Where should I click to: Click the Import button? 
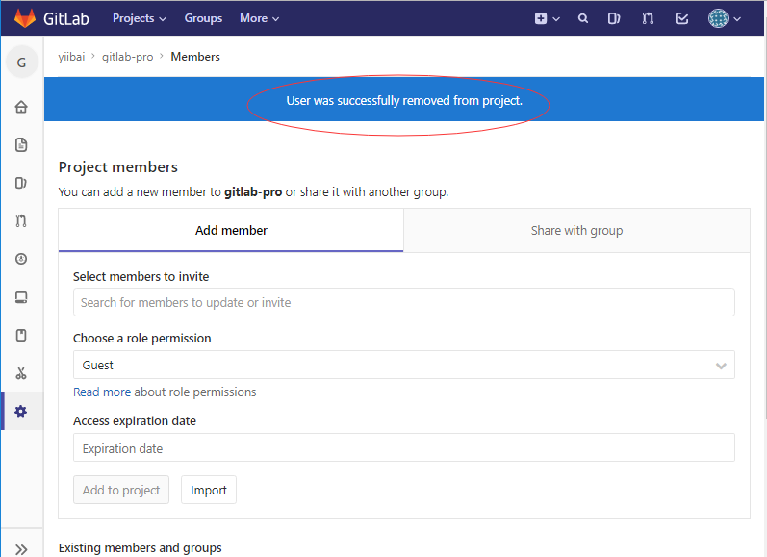point(209,490)
